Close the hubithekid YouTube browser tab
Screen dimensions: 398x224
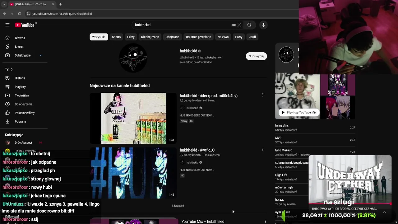tap(53, 4)
